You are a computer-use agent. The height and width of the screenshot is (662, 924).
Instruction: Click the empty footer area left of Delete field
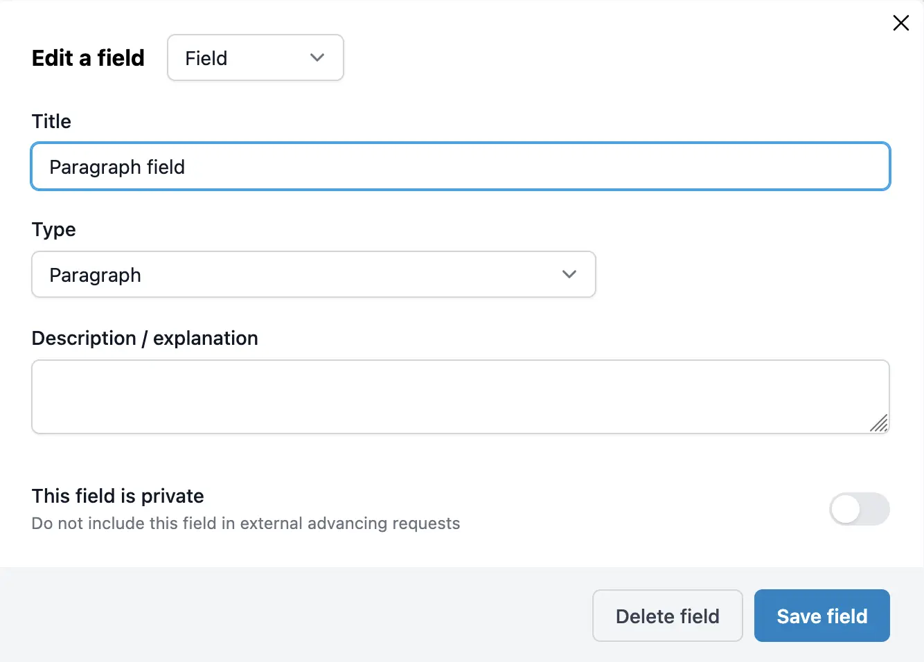[x=291, y=615]
